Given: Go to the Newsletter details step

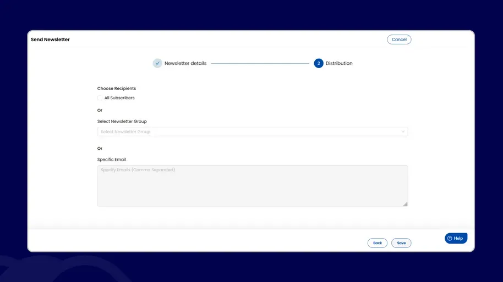Looking at the screenshot, I should click(185, 63).
